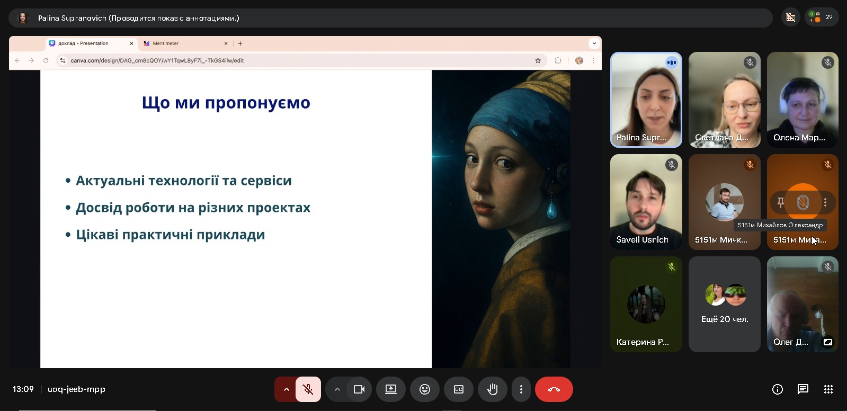The image size is (847, 411).
Task: Open the participants count button
Action: (x=821, y=17)
